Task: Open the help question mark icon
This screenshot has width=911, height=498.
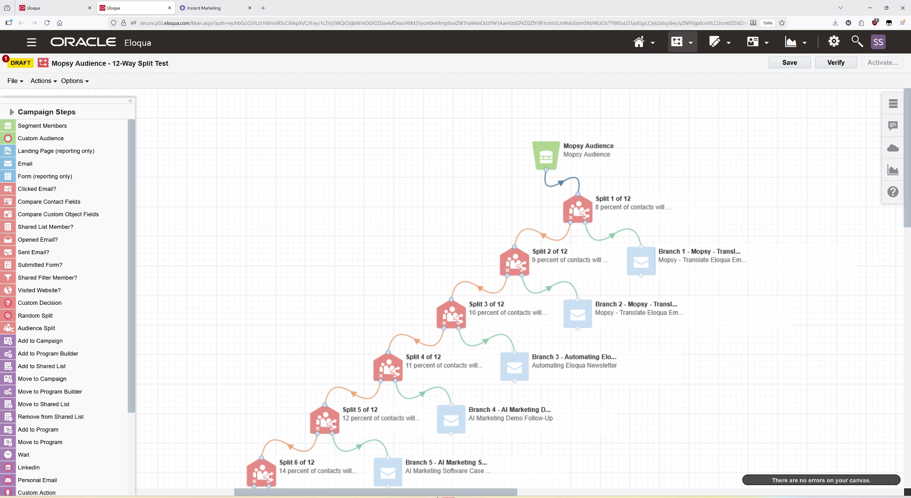Action: [x=893, y=192]
